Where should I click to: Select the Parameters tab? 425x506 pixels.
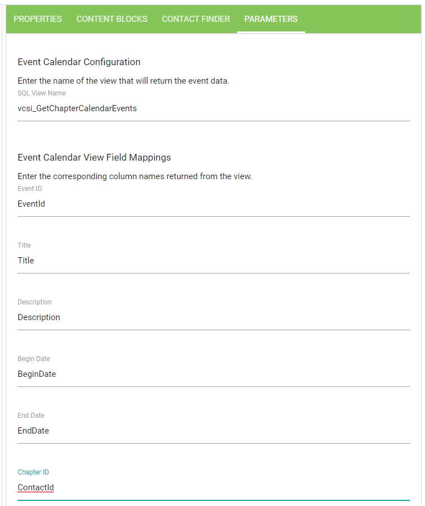tap(271, 19)
